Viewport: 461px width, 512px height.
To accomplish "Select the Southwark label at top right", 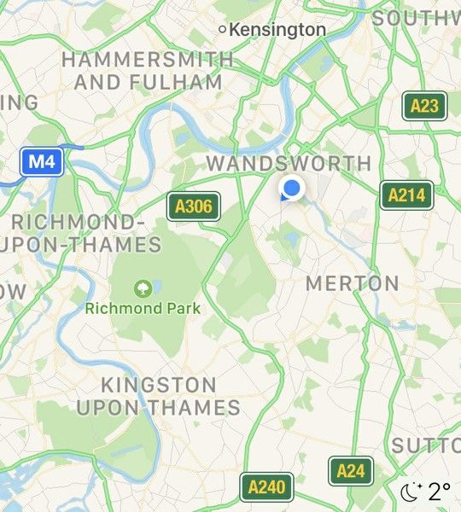I will (x=417, y=18).
